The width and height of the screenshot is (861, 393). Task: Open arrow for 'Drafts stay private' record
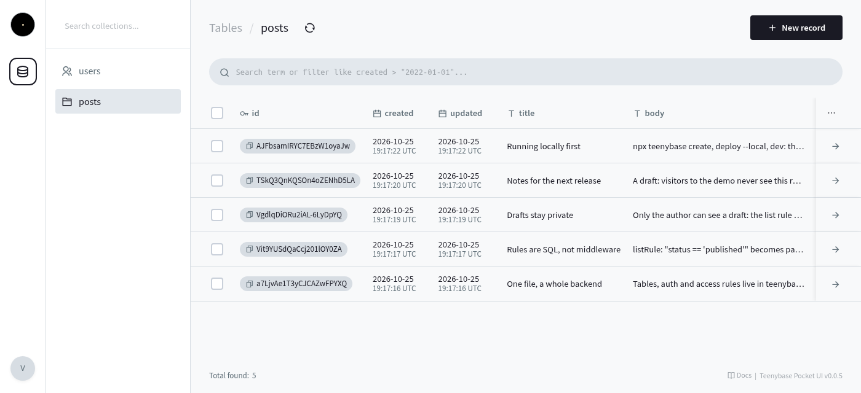point(835,215)
